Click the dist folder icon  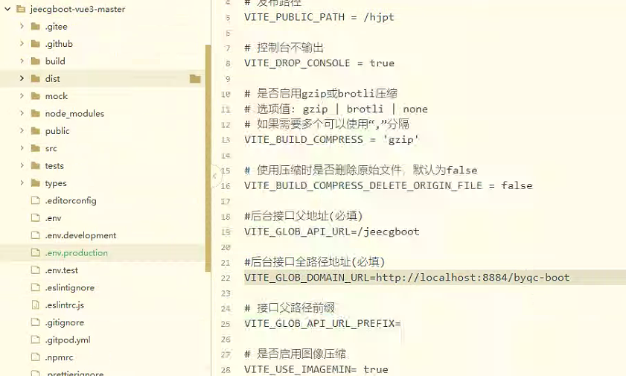[x=36, y=79]
